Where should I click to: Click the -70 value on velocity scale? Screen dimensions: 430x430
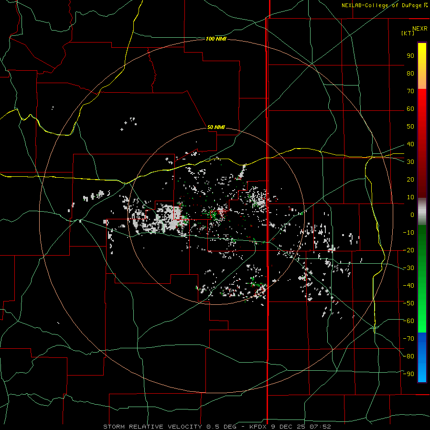coord(408,339)
